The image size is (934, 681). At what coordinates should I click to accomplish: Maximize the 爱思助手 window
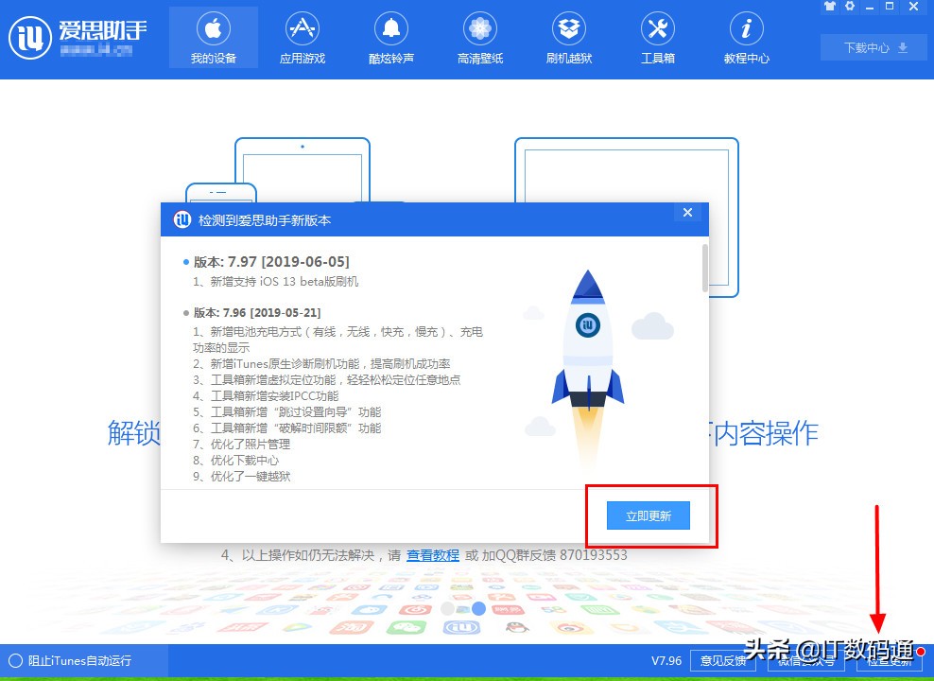[x=890, y=7]
